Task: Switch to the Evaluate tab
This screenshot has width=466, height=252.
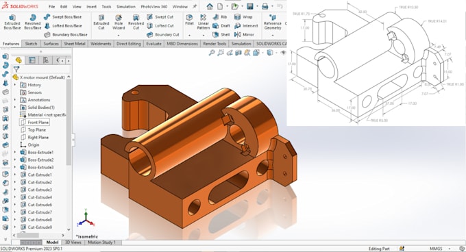Action: tap(154, 44)
